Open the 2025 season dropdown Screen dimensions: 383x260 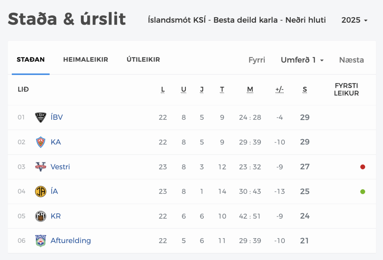click(x=354, y=20)
